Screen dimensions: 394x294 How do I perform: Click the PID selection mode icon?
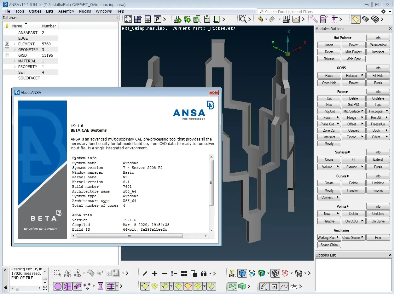[x=77, y=274]
